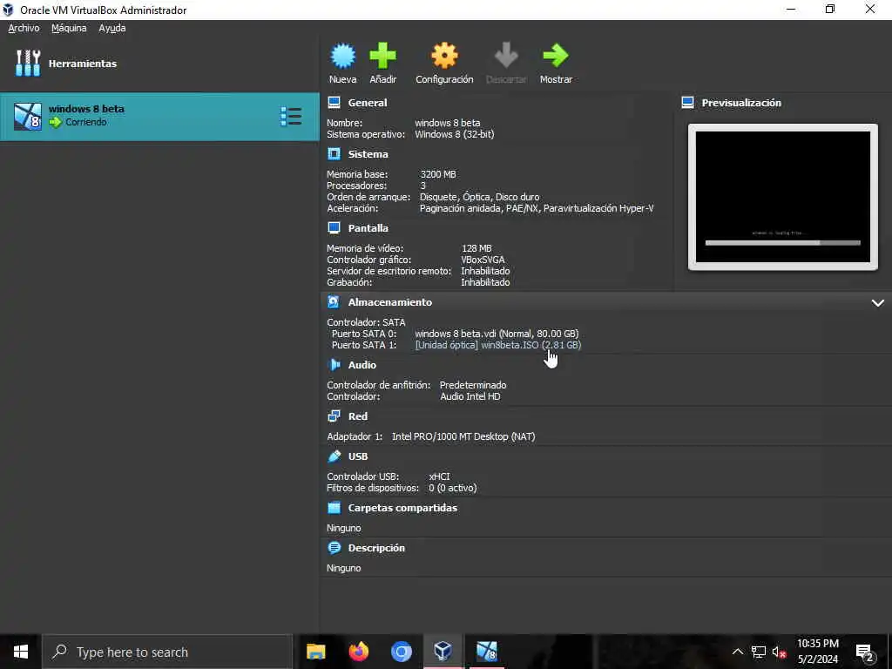
Task: Click the VM preview thumbnail
Action: click(x=783, y=197)
